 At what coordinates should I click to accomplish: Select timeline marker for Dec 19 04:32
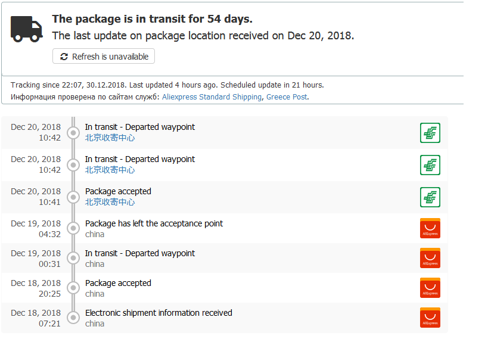[x=73, y=228]
